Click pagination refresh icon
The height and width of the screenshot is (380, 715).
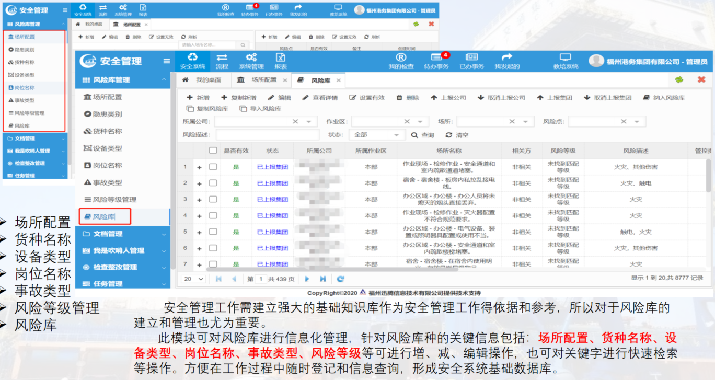click(341, 279)
